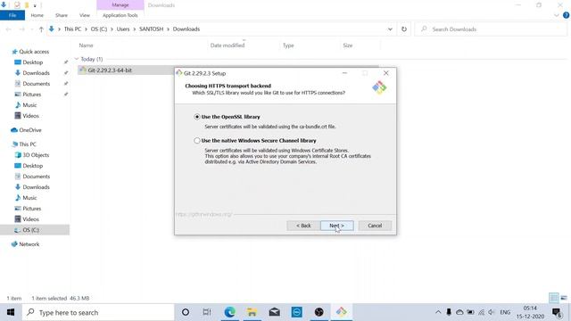
Task: Click SANTOSH in address path
Action: click(151, 29)
